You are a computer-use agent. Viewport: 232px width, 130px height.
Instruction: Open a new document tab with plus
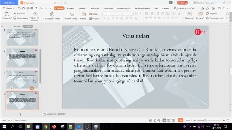pyautogui.click(x=65, y=3)
